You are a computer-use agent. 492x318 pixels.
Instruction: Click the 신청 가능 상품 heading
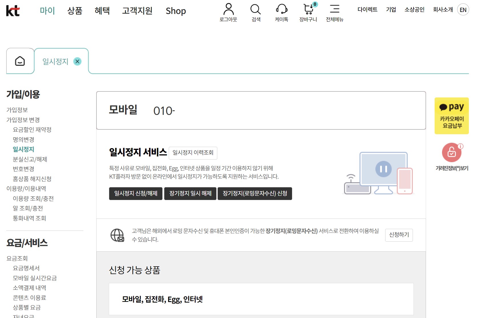134,270
